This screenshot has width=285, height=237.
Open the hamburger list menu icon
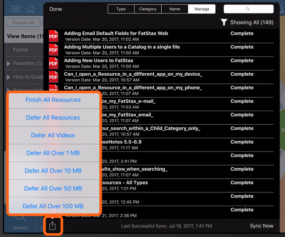pos(15,9)
